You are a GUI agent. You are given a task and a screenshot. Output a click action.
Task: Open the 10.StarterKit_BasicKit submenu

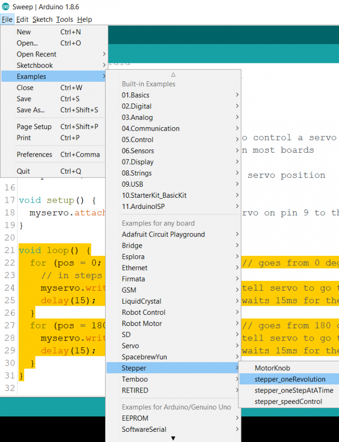(x=173, y=195)
